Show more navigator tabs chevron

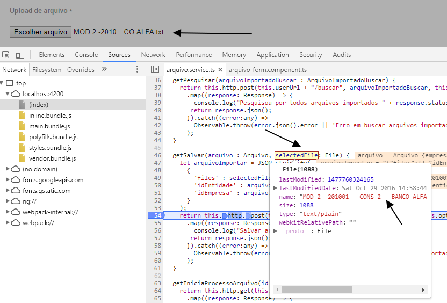click(104, 69)
